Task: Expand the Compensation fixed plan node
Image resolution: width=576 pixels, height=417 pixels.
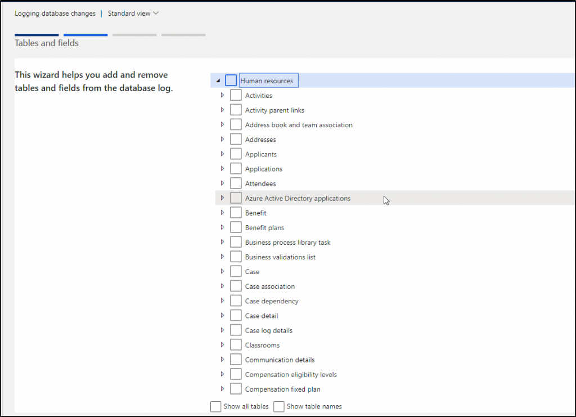Action: click(222, 388)
